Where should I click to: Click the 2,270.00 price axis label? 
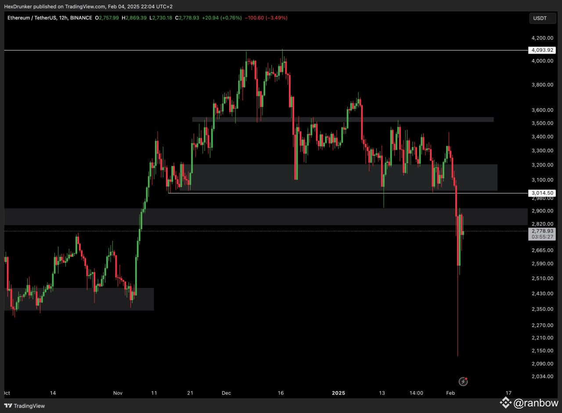coord(543,326)
